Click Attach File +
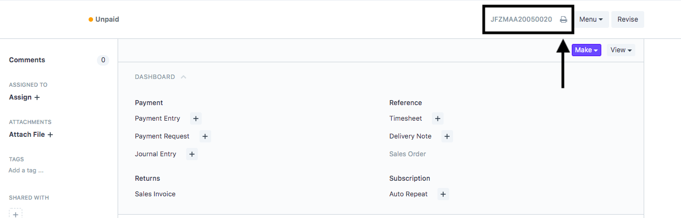Screen dimensions: 681x218 coord(31,135)
